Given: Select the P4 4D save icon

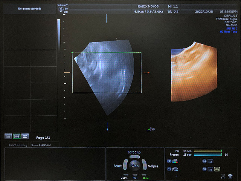Looking at the screenshot, I should point(210,161).
